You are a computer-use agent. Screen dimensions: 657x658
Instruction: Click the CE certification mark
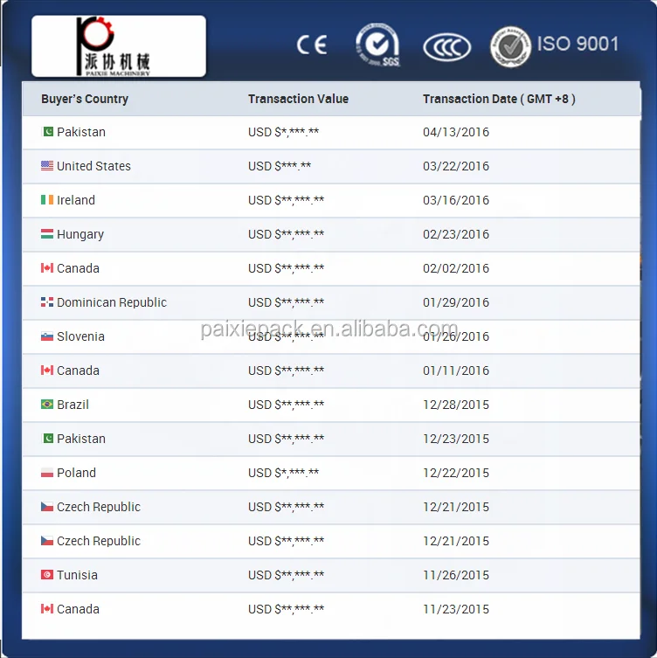[312, 45]
